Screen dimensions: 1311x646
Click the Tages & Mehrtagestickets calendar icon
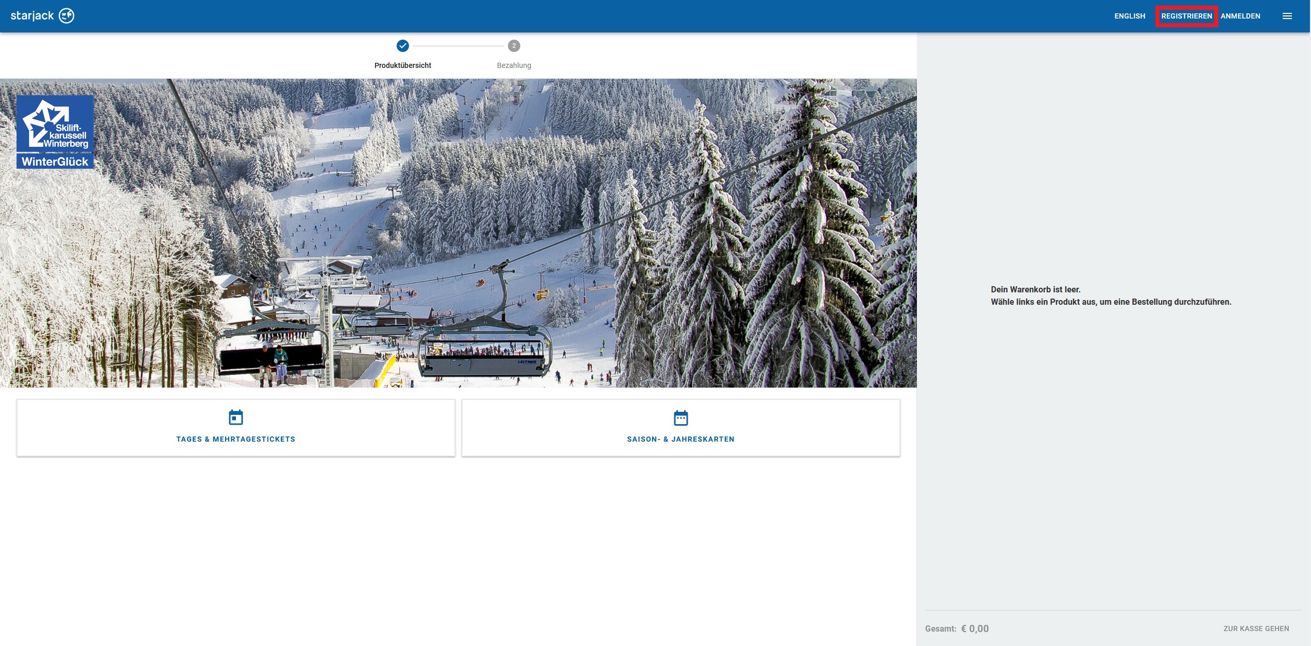[236, 417]
